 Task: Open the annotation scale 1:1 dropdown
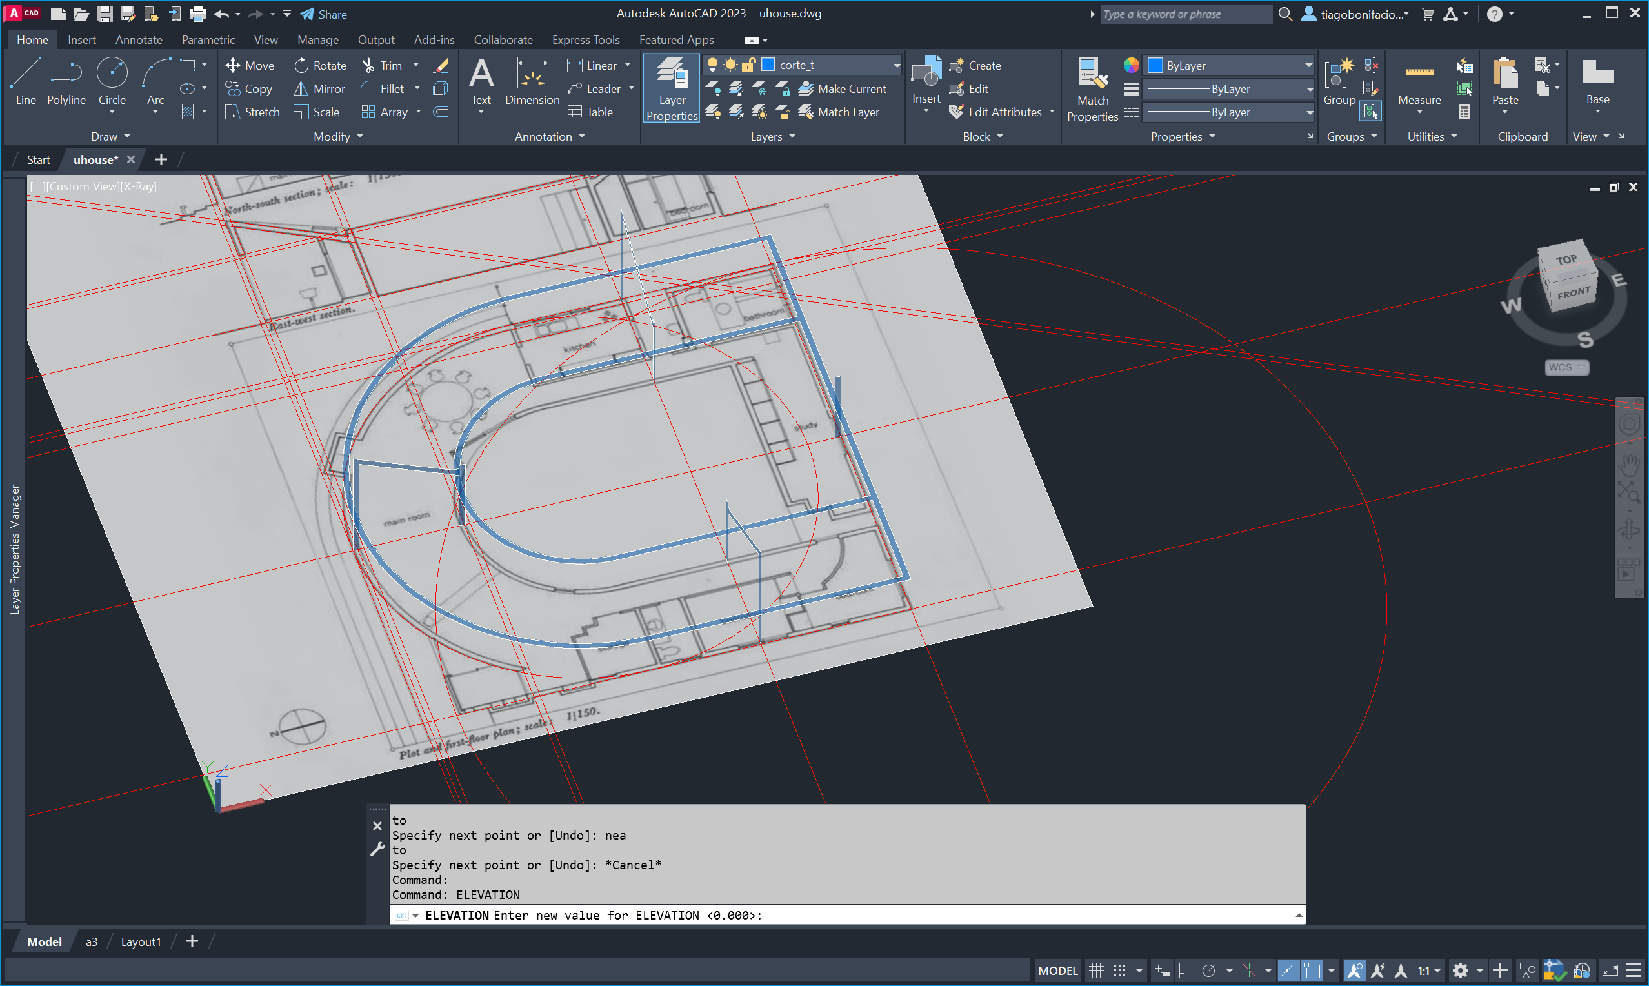[1429, 971]
